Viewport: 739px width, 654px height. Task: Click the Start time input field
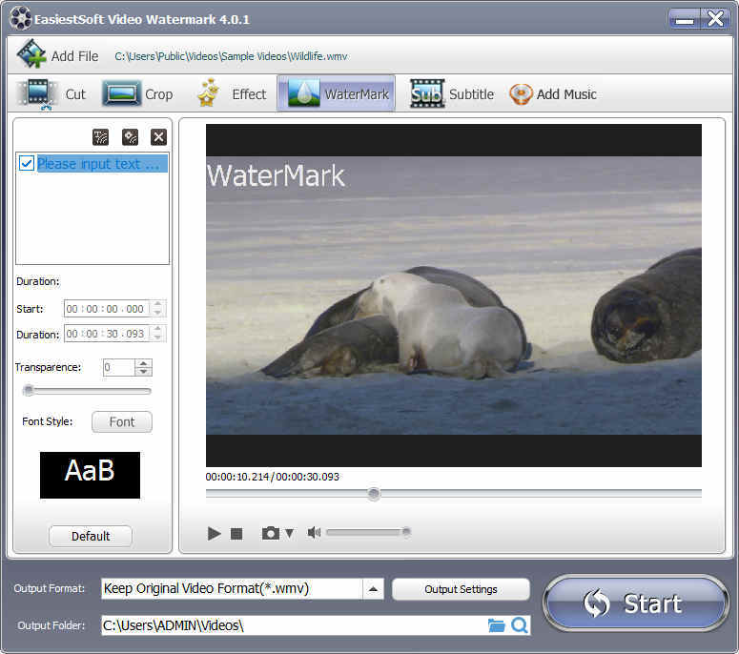pyautogui.click(x=107, y=309)
